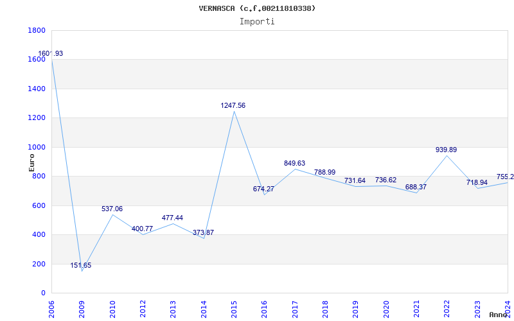Select the 2013 x-axis year label
The image size is (514, 321).
click(x=173, y=309)
